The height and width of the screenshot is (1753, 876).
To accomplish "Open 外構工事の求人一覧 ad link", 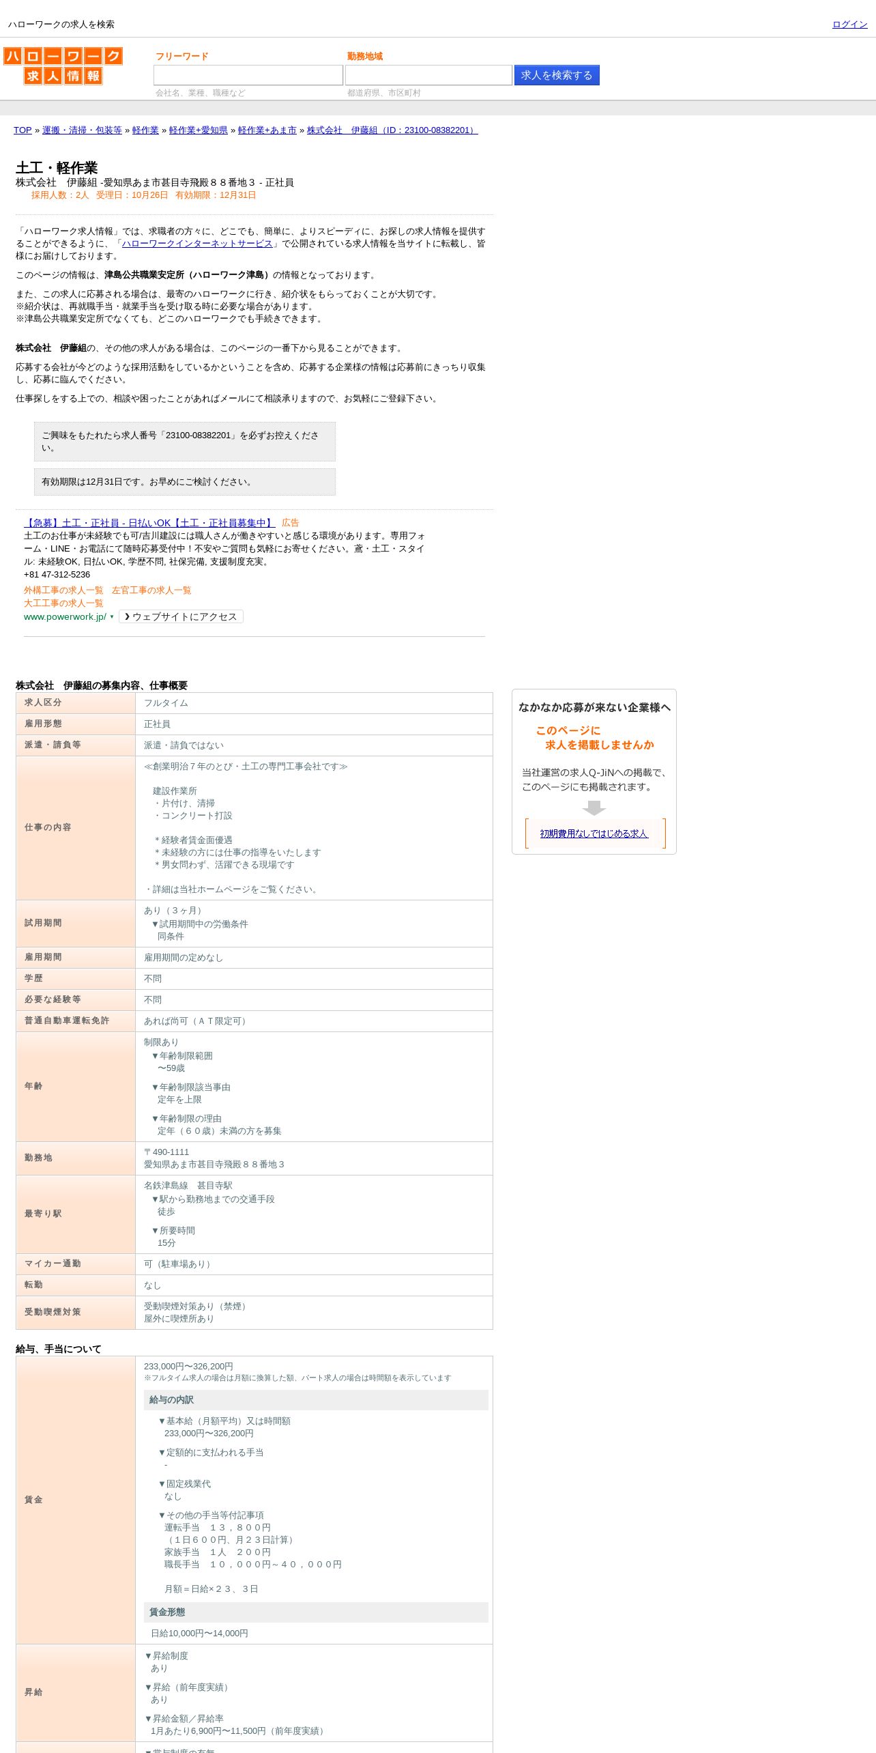I will pyautogui.click(x=63, y=590).
